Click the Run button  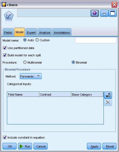click(x=25, y=146)
